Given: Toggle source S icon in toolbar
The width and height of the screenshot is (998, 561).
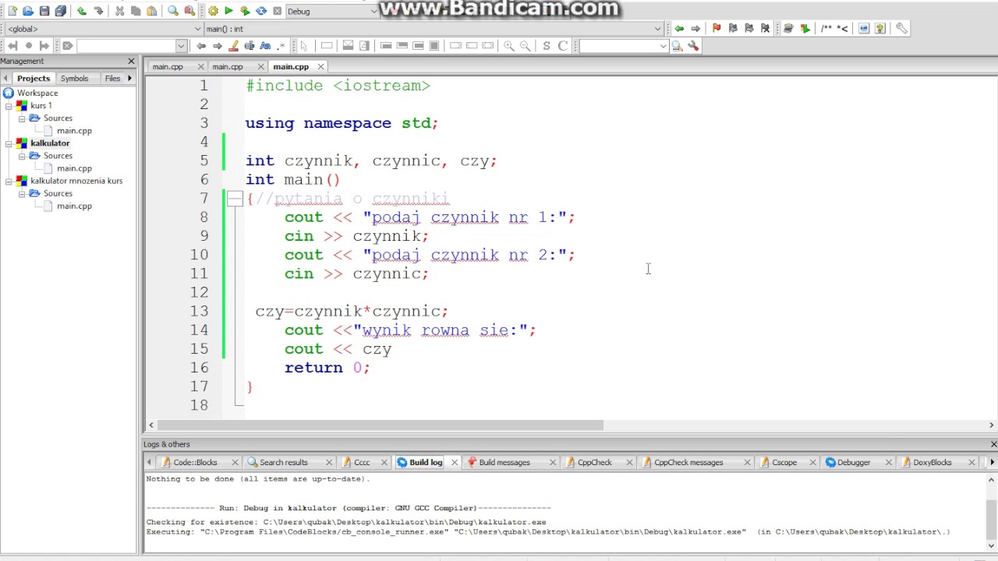Looking at the screenshot, I should [x=546, y=46].
